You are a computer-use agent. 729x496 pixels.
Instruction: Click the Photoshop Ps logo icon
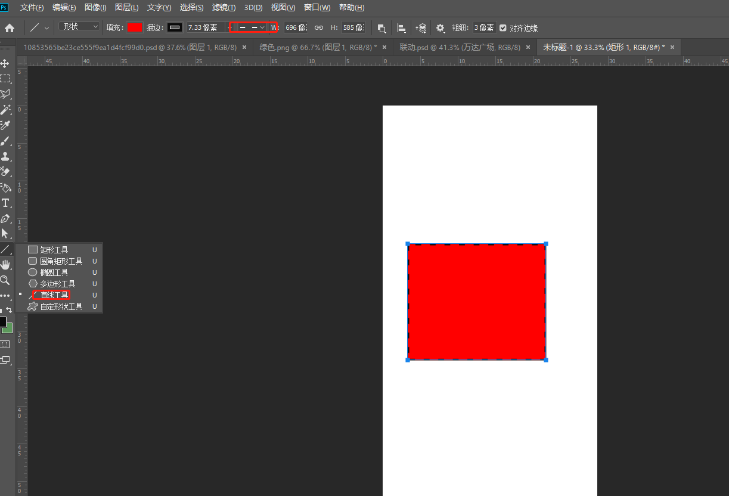pos(4,7)
